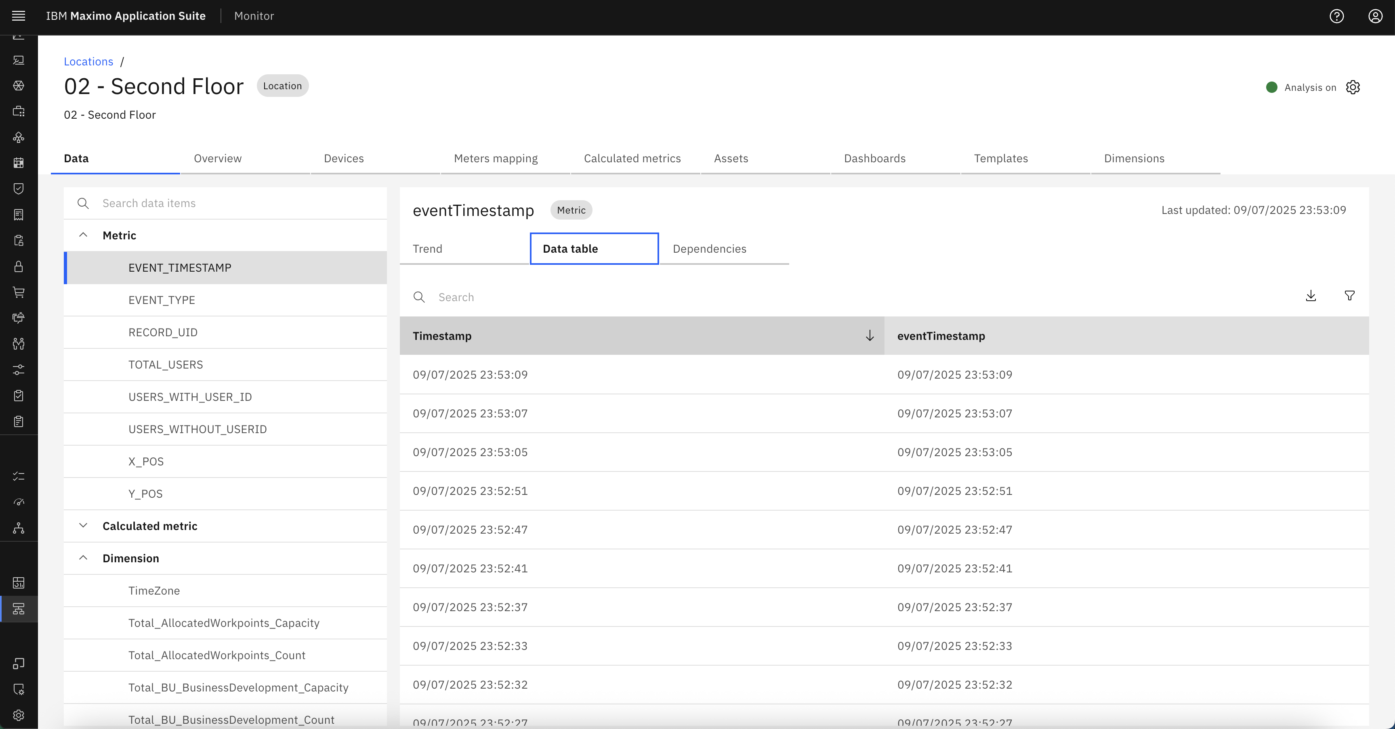1395x729 pixels.
Task: Open the help question mark icon
Action: point(1336,16)
